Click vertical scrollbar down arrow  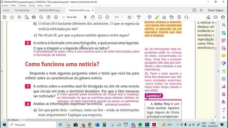[215, 117]
